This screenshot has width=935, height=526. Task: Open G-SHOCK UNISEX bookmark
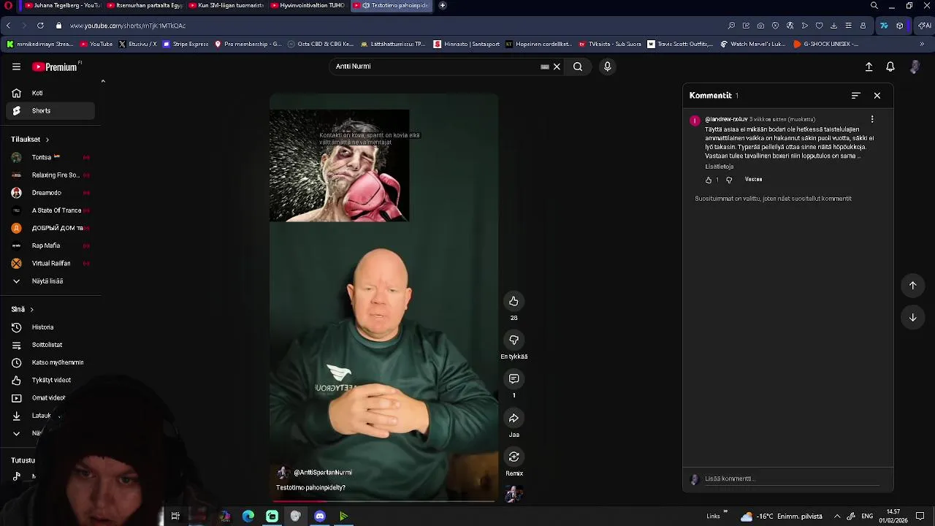point(825,44)
